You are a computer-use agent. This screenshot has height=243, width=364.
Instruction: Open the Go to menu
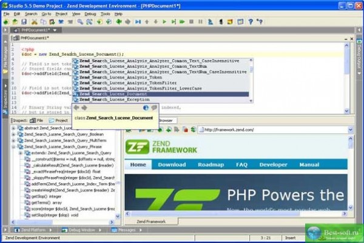tap(46, 14)
